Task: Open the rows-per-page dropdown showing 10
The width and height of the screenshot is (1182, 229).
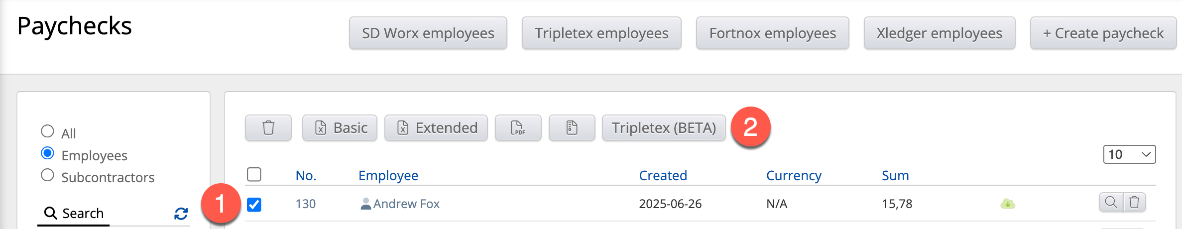Action: (x=1129, y=154)
